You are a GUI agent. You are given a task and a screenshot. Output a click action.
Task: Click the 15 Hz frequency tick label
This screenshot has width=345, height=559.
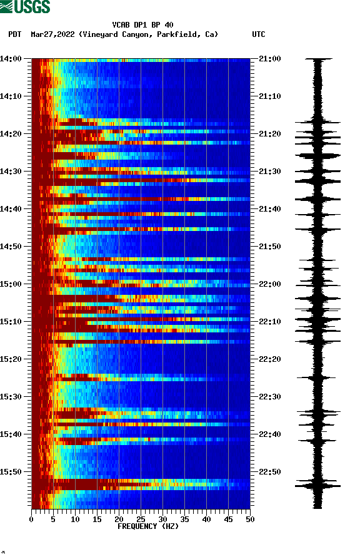97,520
